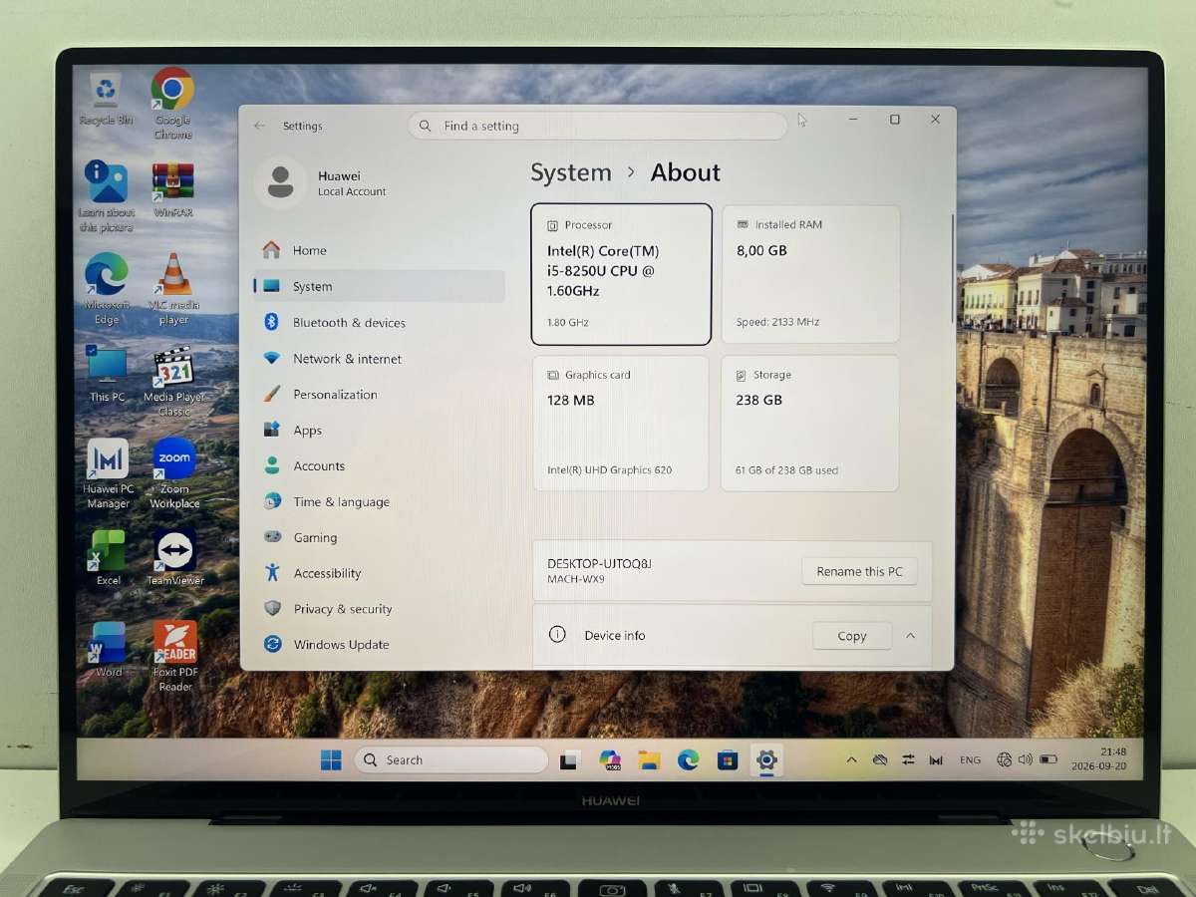Launch the Microsoft Edge desktop shortcut

[106, 289]
